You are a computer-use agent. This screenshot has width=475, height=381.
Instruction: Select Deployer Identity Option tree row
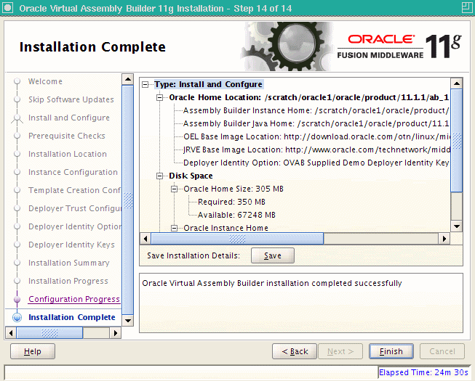point(316,163)
